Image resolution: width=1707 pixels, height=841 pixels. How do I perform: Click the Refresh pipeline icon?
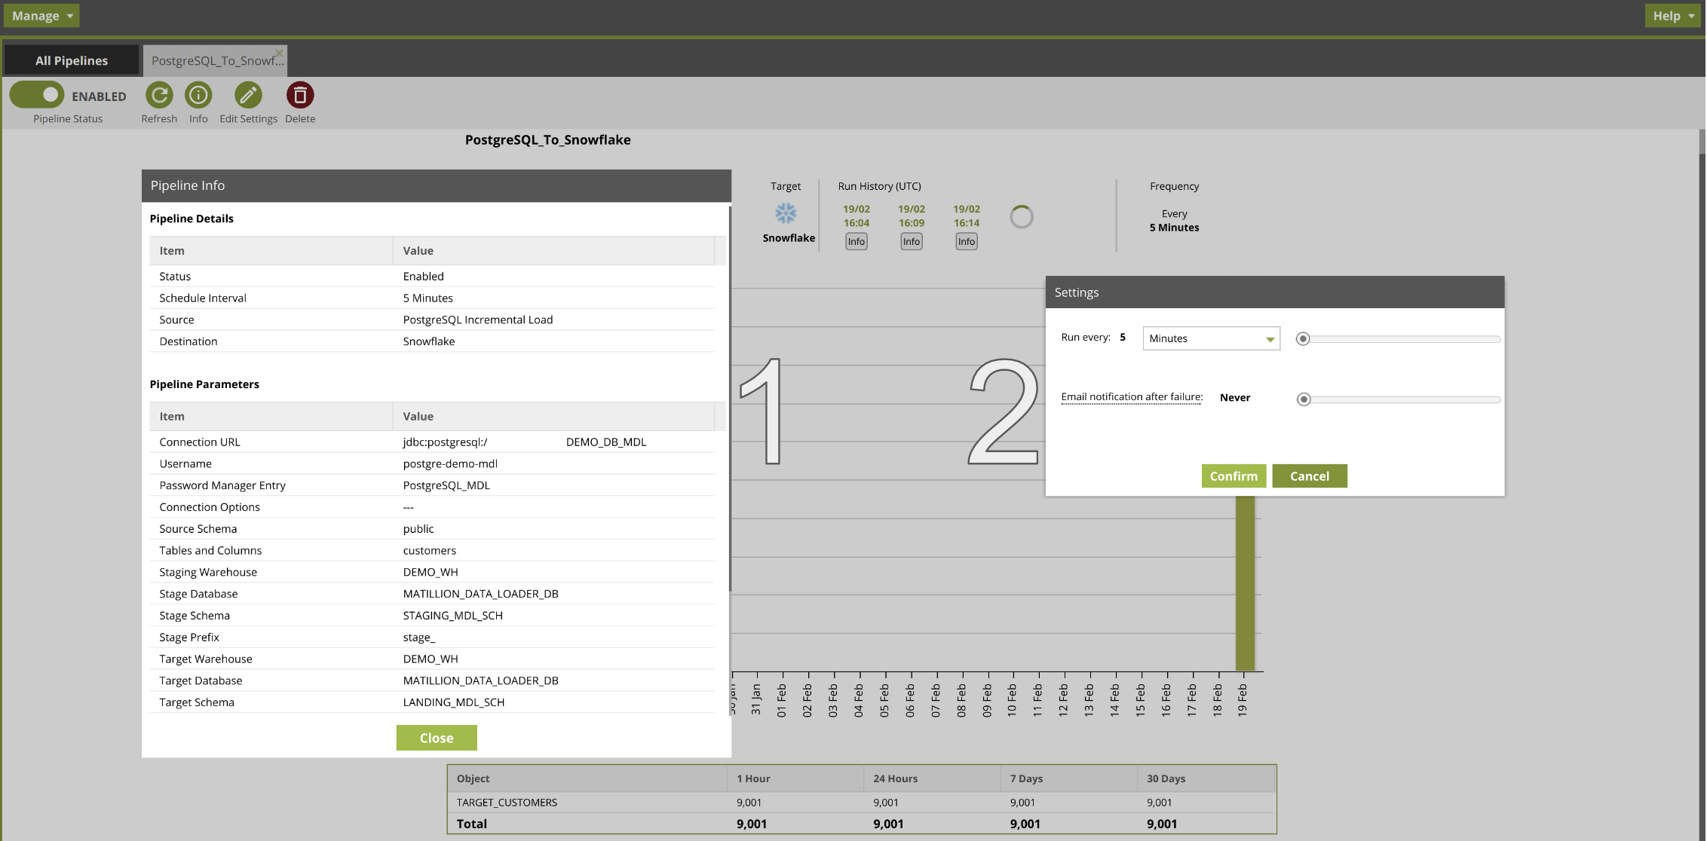pyautogui.click(x=159, y=96)
